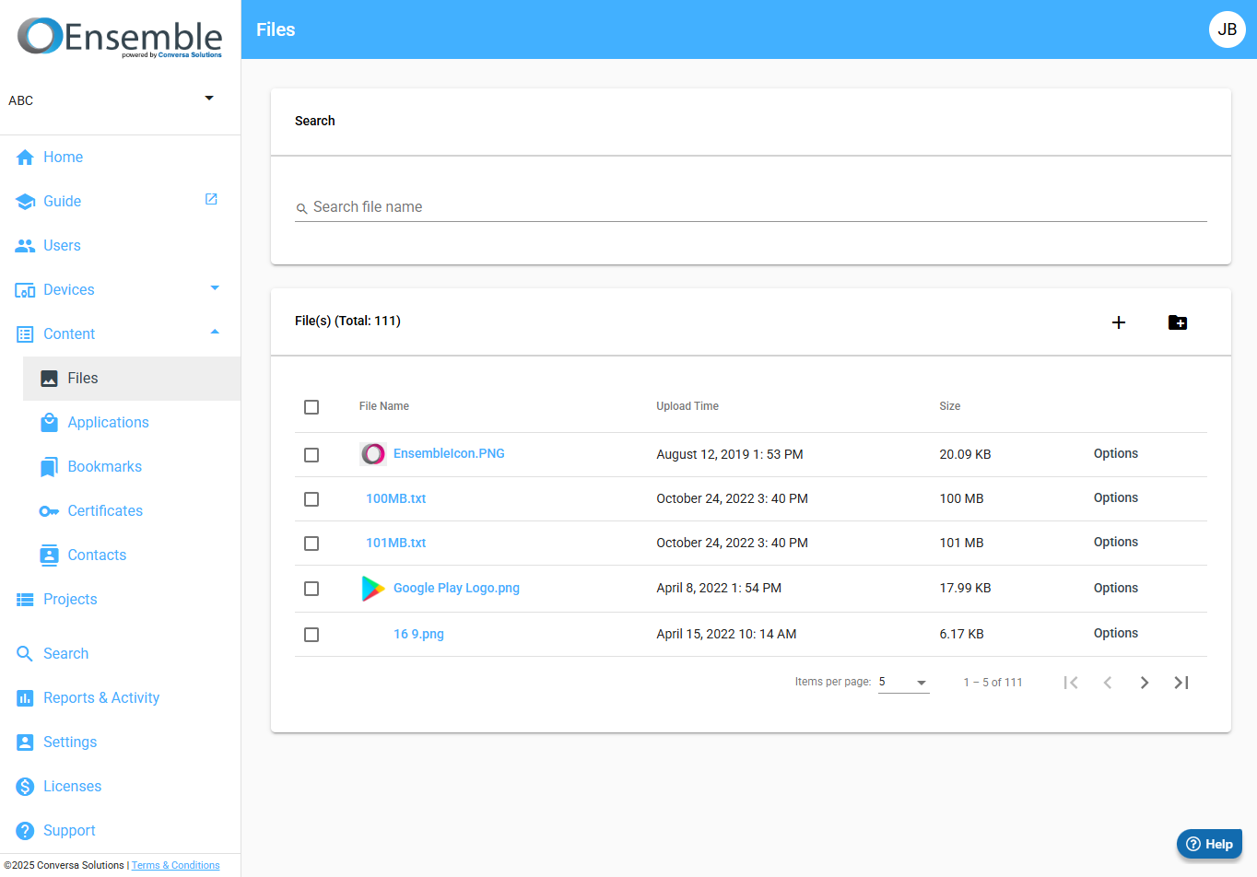1257x877 pixels.
Task: Open Options for 100MB.txt
Action: point(1116,497)
